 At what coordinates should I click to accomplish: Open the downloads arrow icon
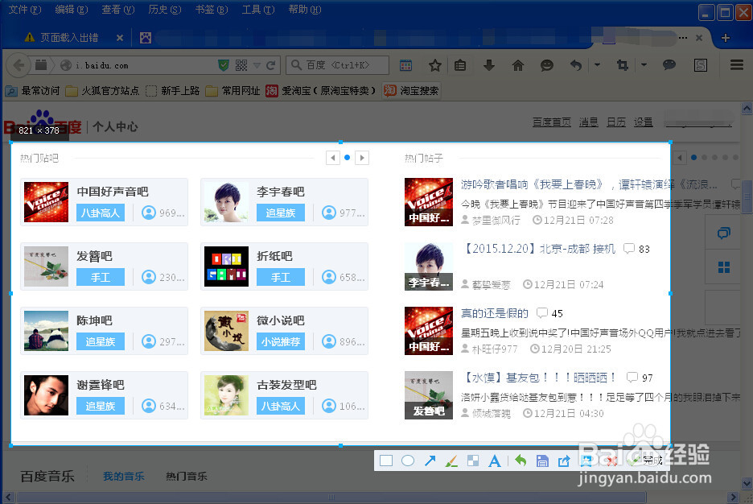489,65
